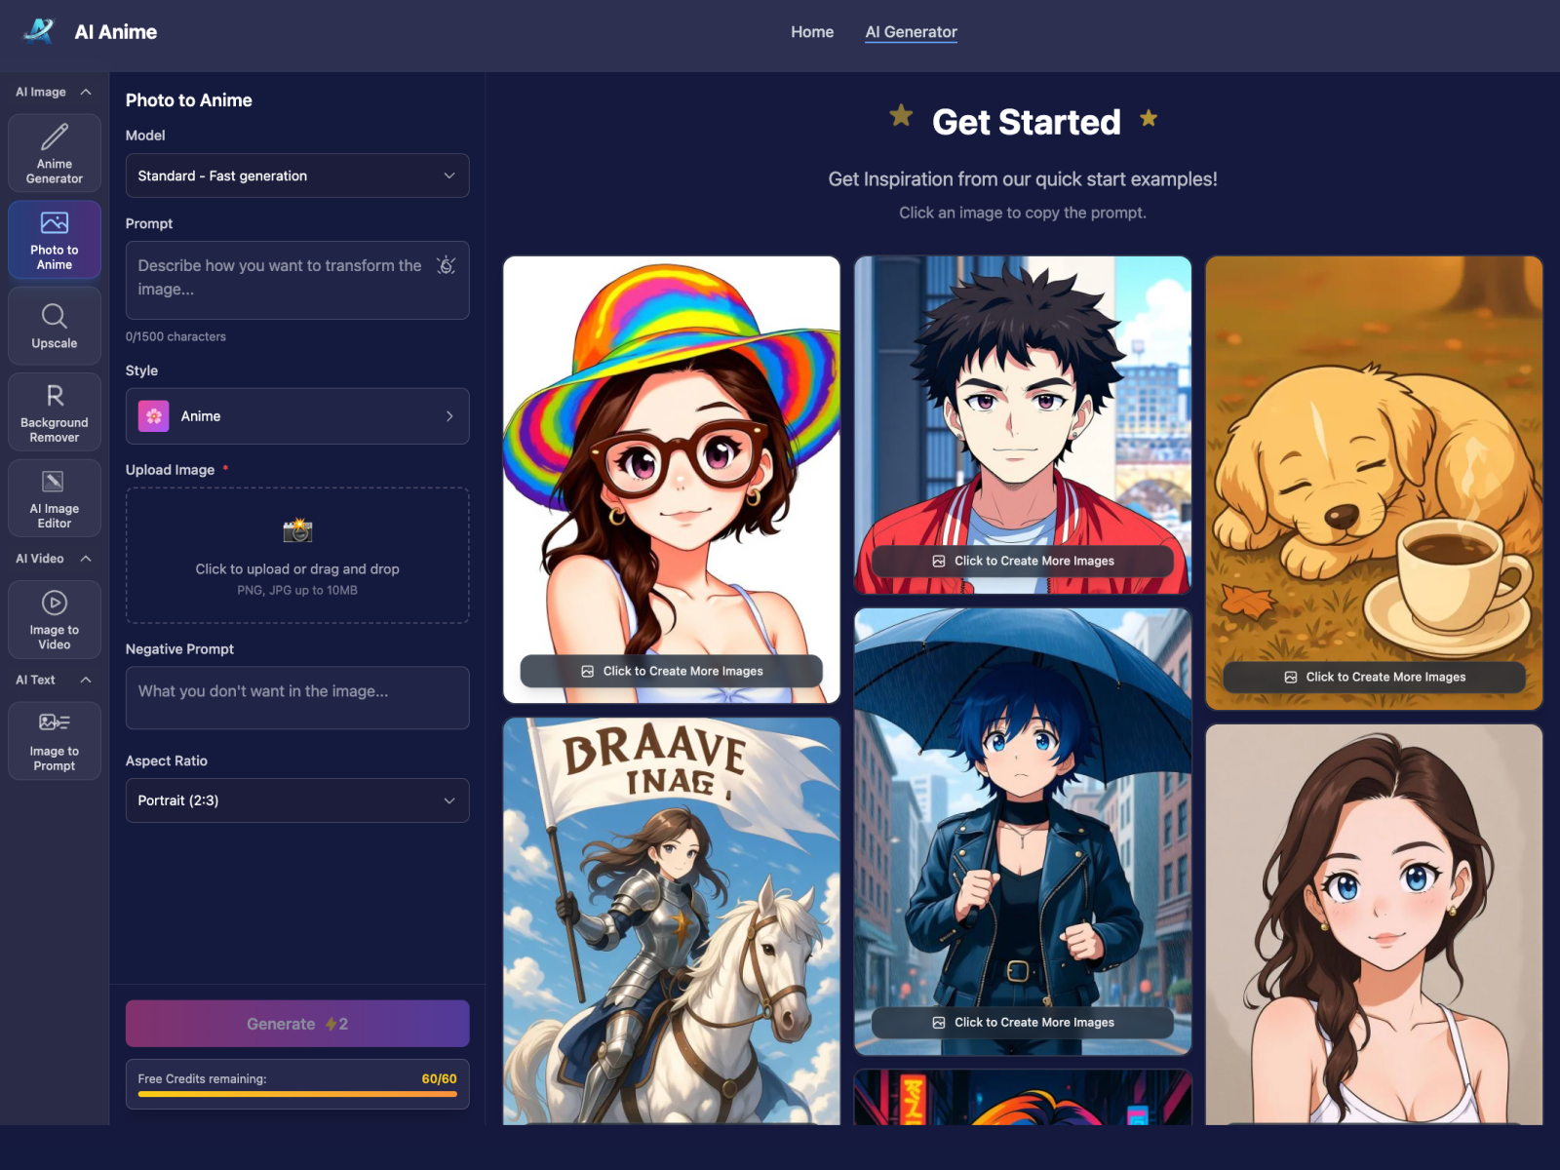Image resolution: width=1560 pixels, height=1170 pixels.
Task: Select the Image to Prompt tool
Action: [54, 741]
